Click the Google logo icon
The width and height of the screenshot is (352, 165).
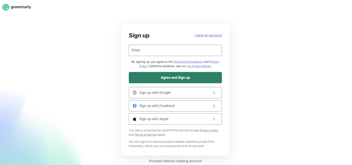tap(135, 93)
